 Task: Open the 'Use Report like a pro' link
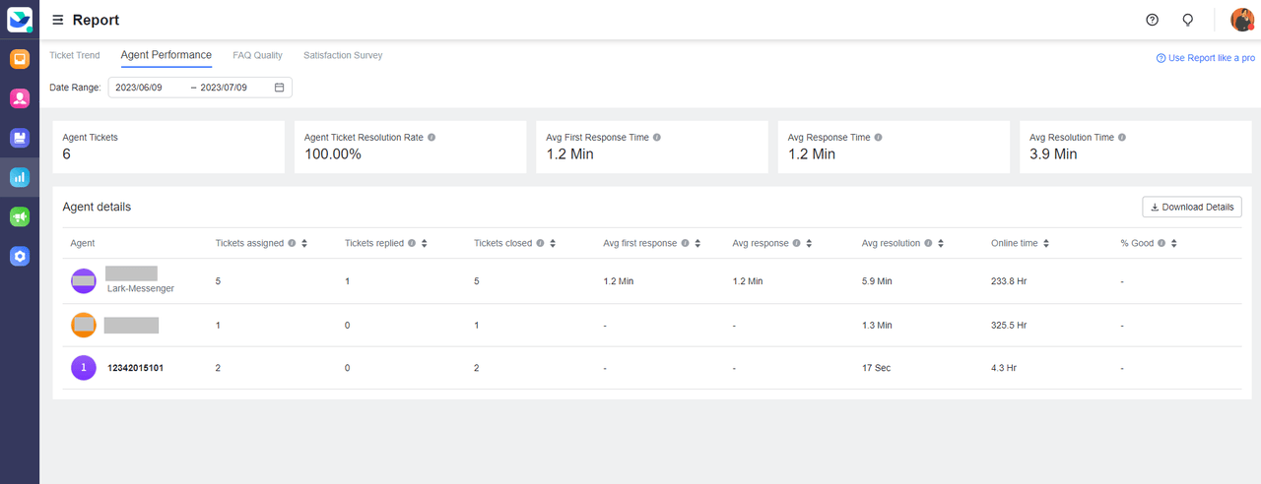1206,59
